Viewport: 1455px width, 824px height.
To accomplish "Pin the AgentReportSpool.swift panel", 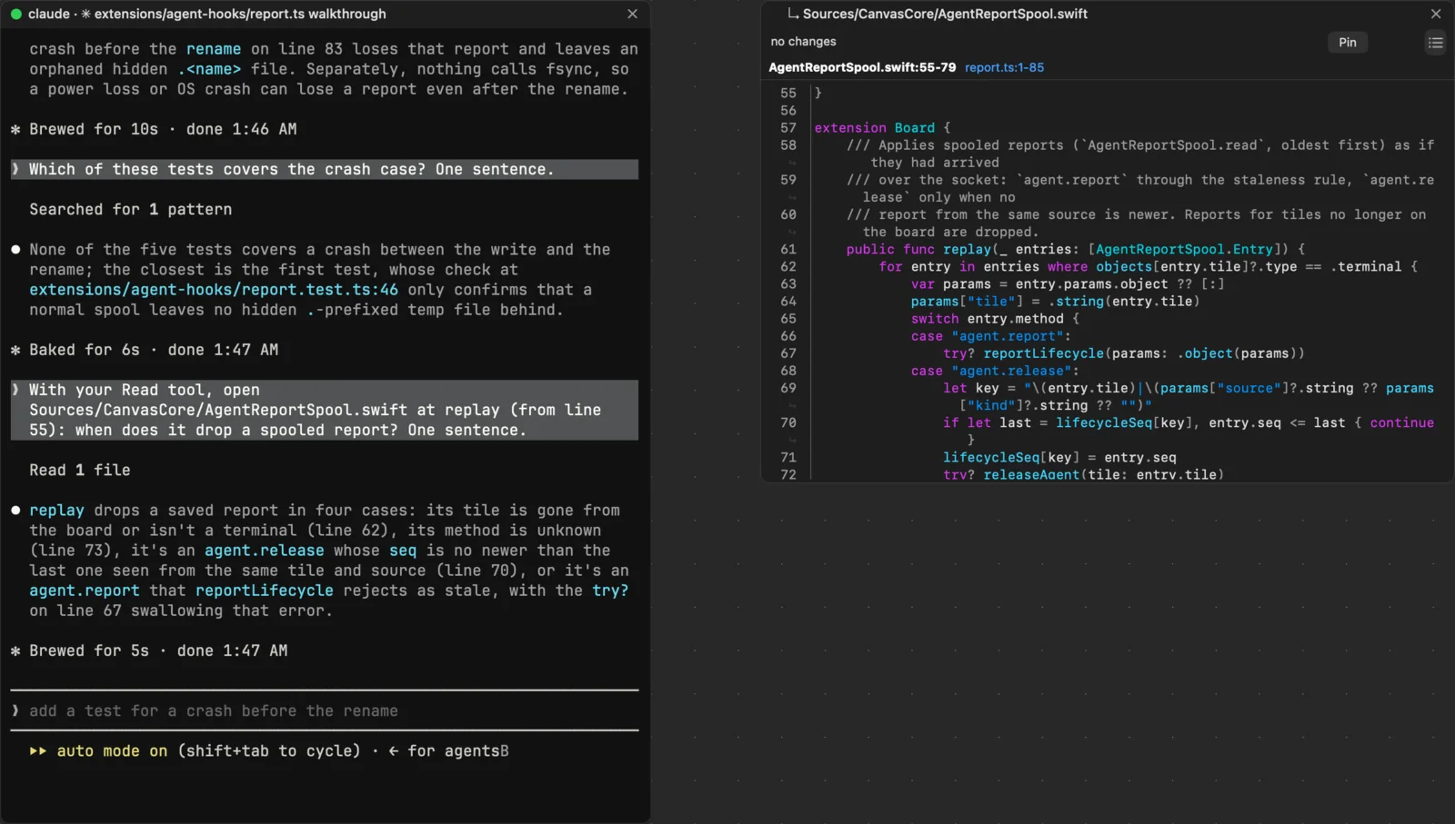I will (1348, 43).
